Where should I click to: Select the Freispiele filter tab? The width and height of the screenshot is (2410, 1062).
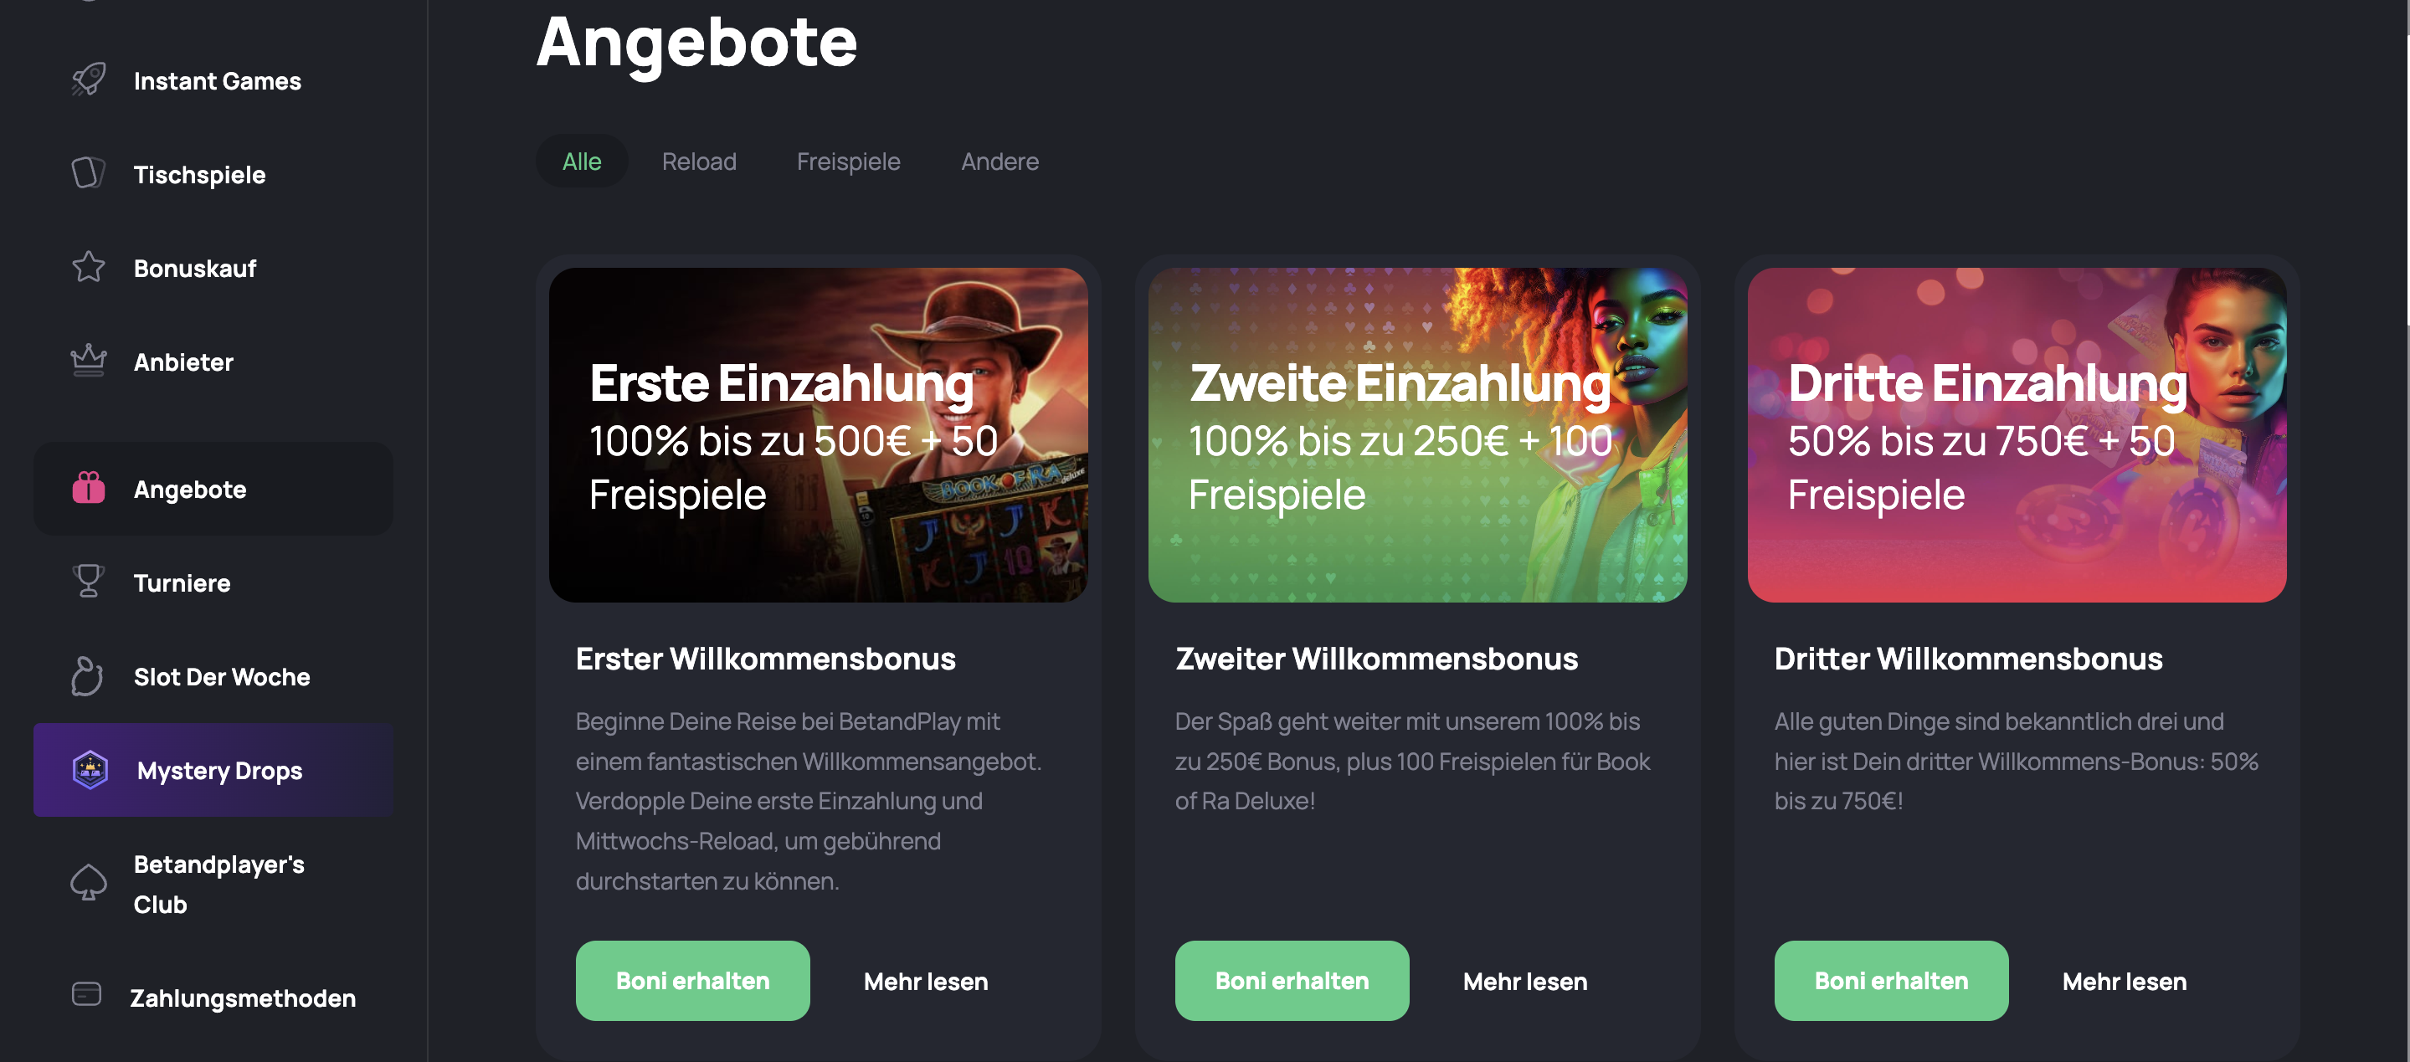point(849,161)
